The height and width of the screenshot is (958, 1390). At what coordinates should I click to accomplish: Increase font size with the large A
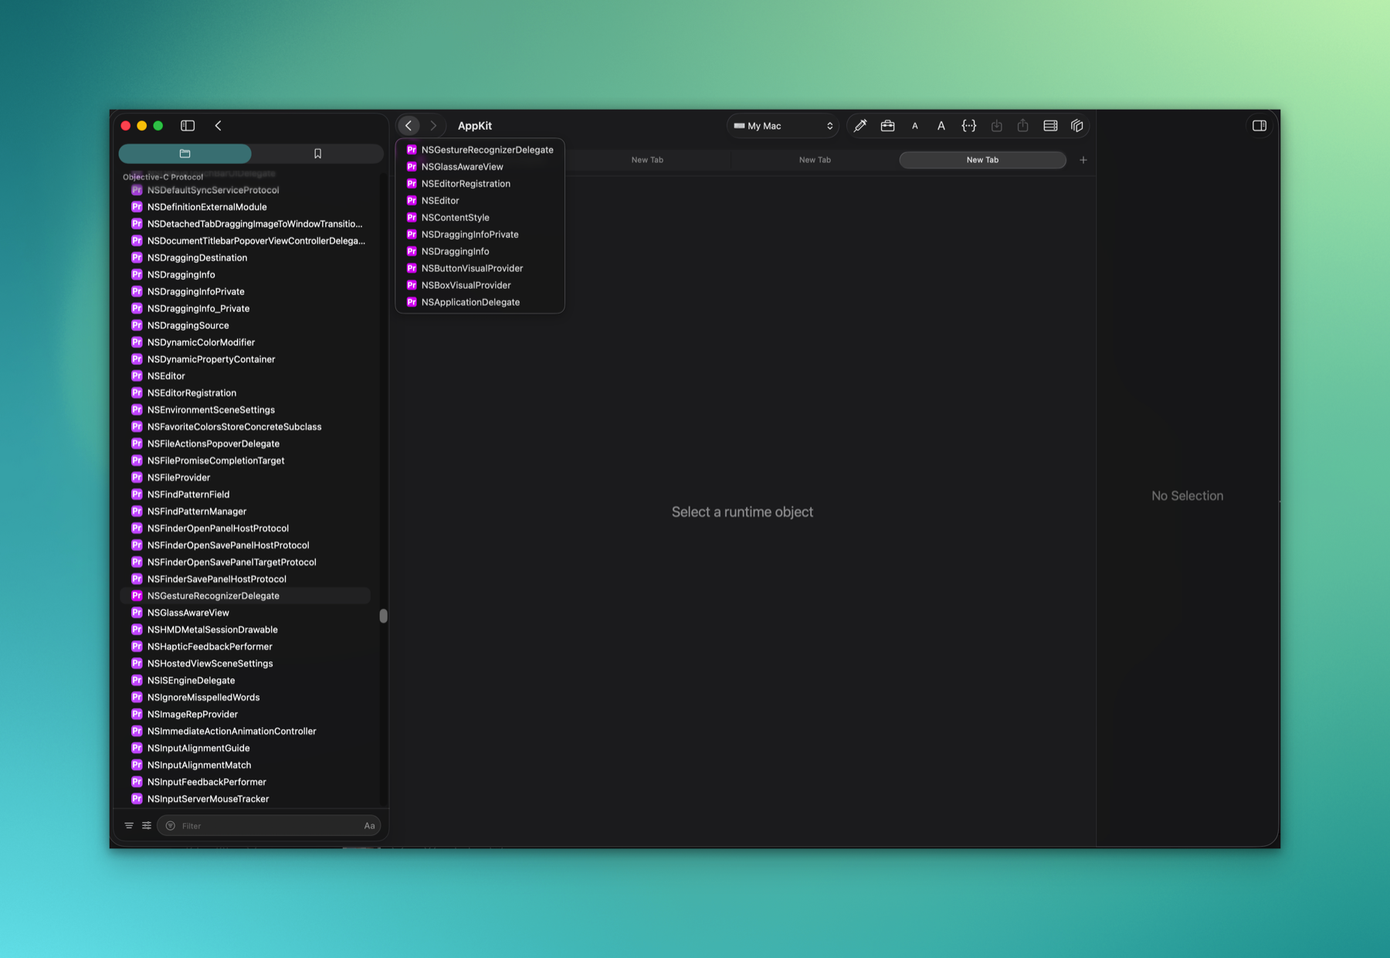[x=941, y=126]
